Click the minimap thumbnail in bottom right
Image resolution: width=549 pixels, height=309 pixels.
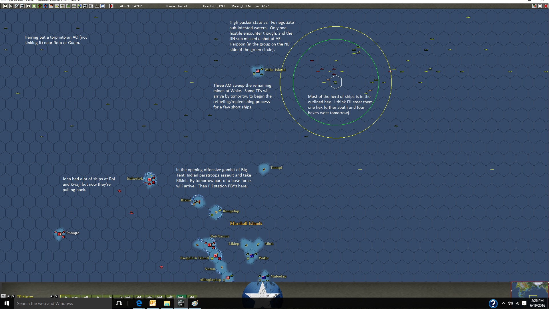click(x=530, y=290)
